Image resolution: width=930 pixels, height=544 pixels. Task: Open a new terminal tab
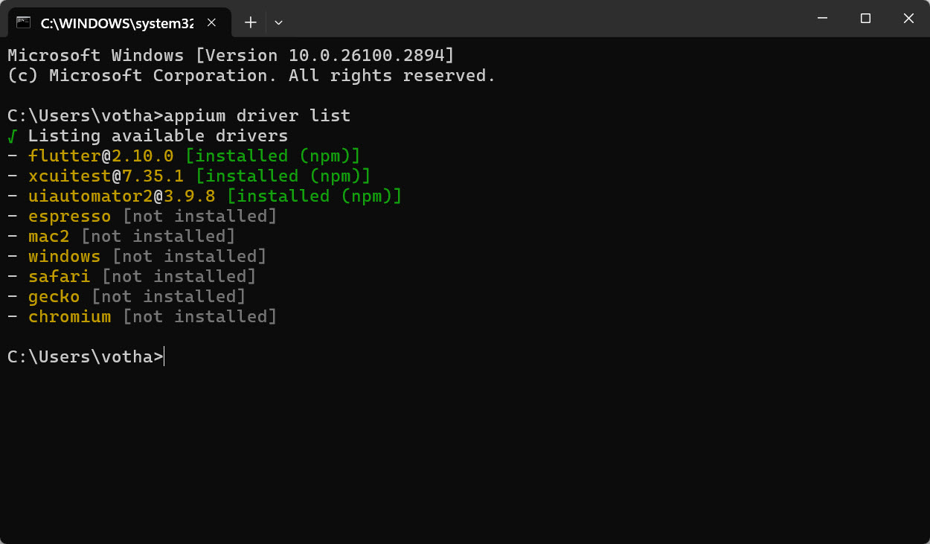tap(251, 22)
